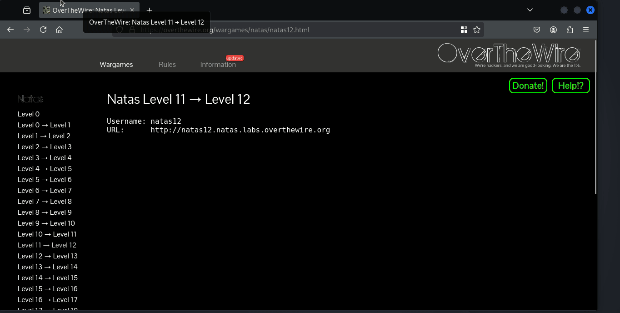Close the browser window
This screenshot has width=620, height=313.
(x=590, y=10)
